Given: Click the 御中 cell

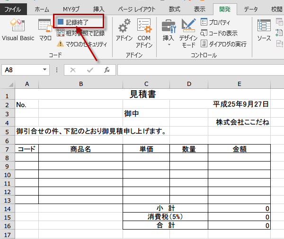Looking at the screenshot, I should coord(146,113).
